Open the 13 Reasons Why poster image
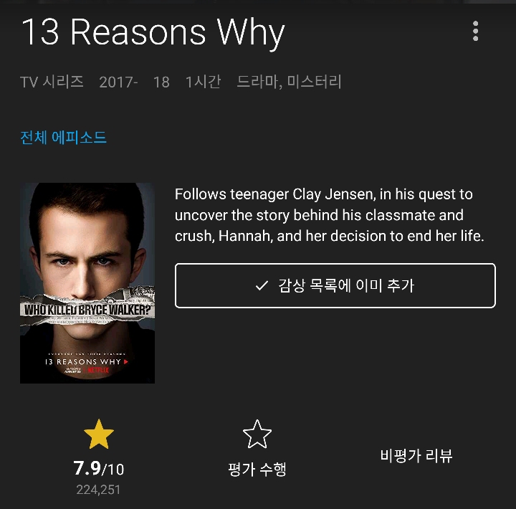516x509 pixels. pyautogui.click(x=87, y=282)
